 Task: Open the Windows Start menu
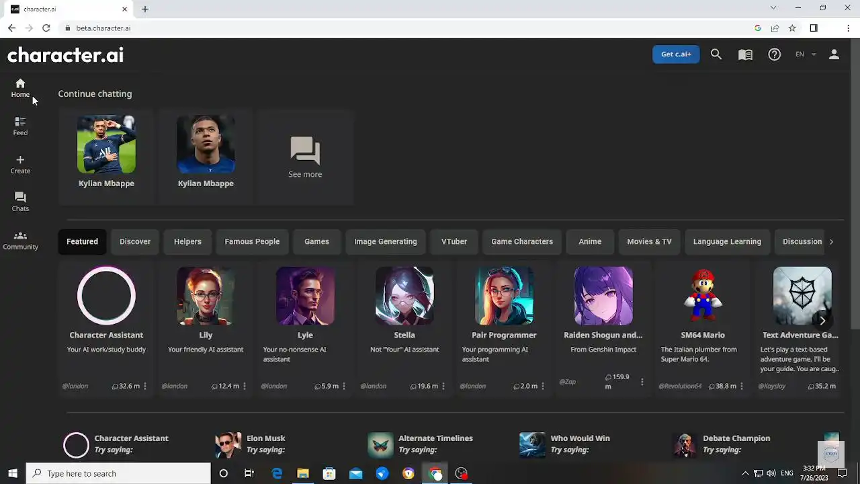click(x=13, y=473)
